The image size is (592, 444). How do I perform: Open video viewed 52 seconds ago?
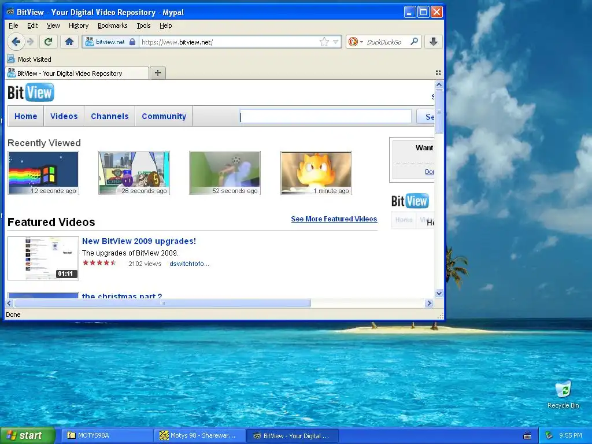tap(225, 173)
